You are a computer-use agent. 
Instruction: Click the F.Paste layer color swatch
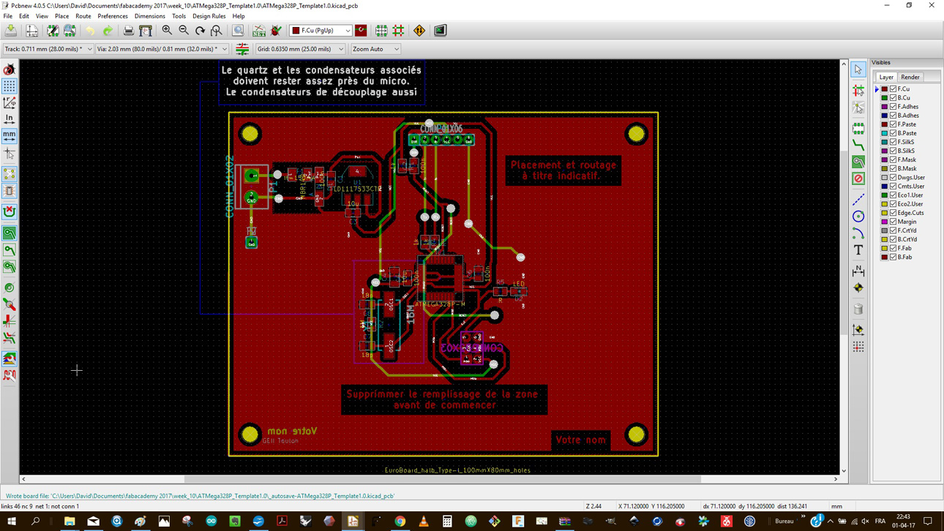click(885, 124)
